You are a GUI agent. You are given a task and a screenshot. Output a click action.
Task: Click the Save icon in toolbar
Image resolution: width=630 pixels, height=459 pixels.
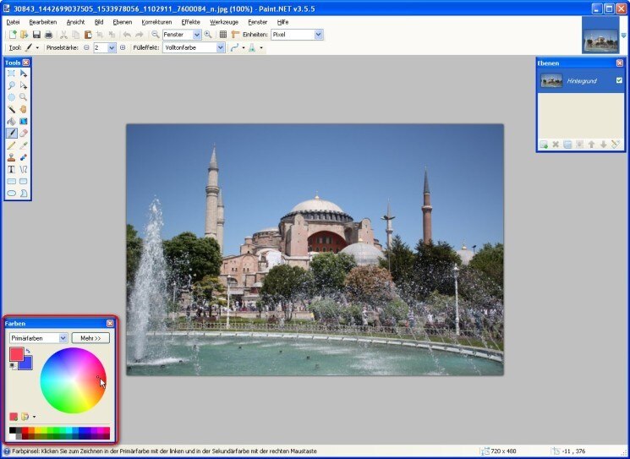[36, 35]
